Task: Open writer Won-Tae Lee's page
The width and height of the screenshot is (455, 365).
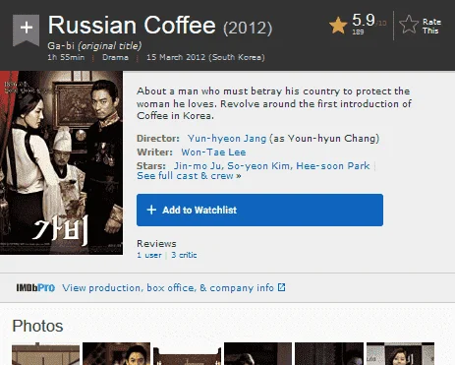Action: coord(213,152)
